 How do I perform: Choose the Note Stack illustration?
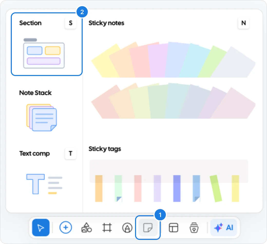(42, 118)
